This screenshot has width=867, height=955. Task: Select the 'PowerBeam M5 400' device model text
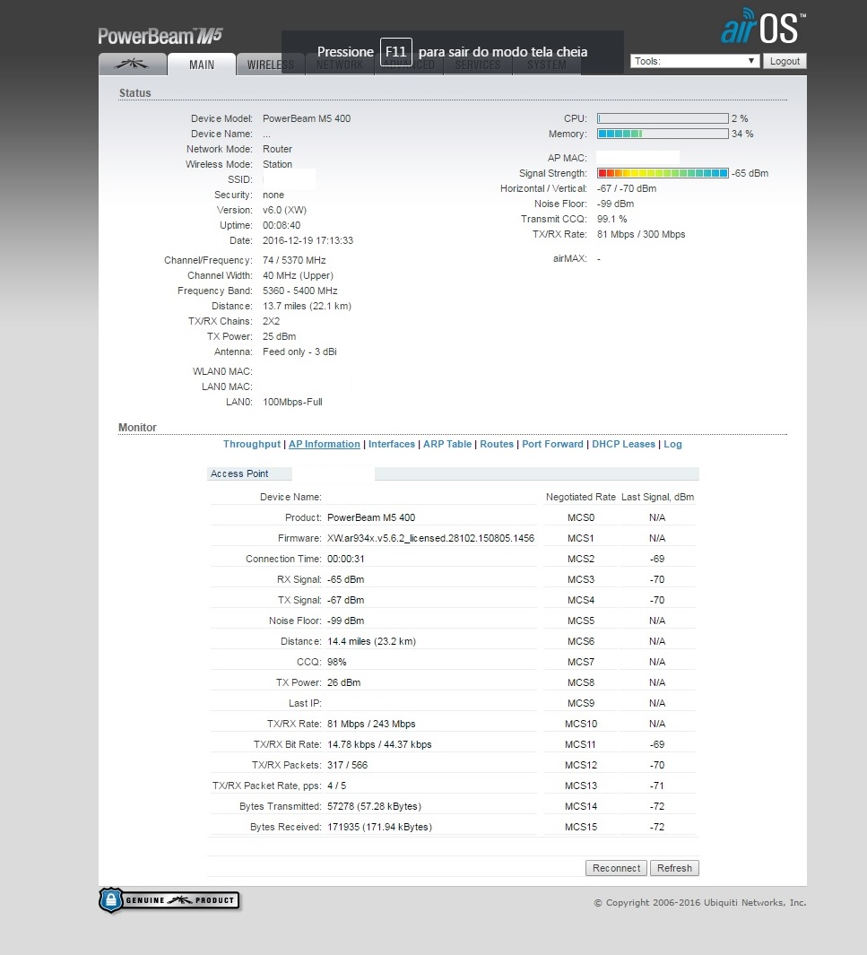pos(307,118)
